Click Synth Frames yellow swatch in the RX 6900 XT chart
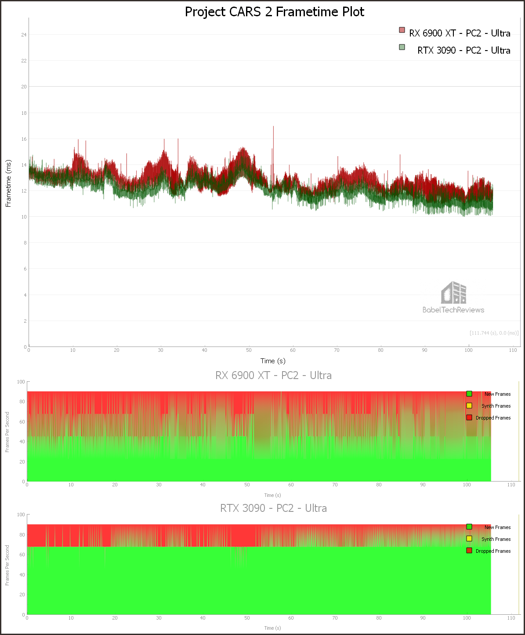The height and width of the screenshot is (635, 525). pyautogui.click(x=469, y=406)
